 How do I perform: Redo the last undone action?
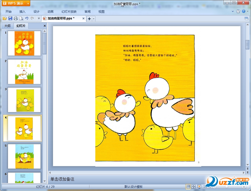(32, 18)
